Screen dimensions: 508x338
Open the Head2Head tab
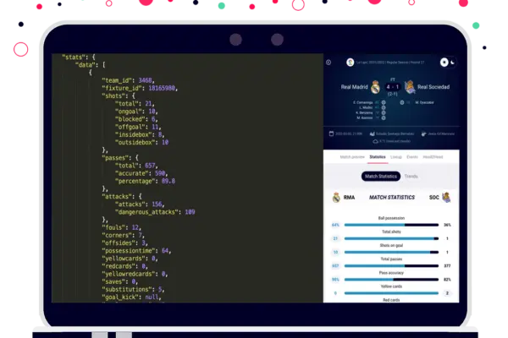click(433, 157)
